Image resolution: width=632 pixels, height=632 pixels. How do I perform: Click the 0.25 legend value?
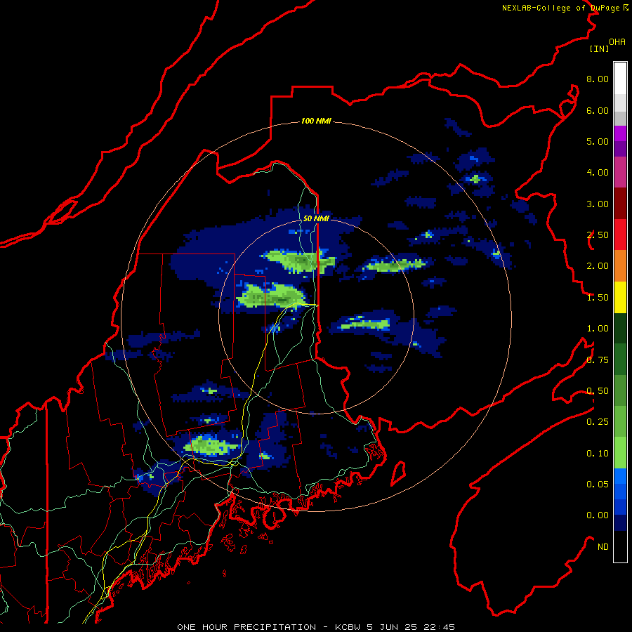click(x=598, y=422)
